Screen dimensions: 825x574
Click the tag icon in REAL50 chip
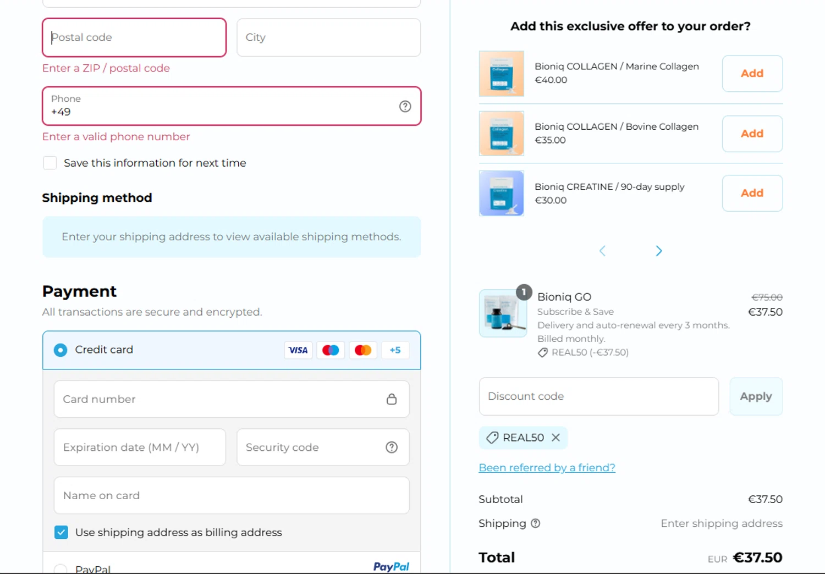492,438
